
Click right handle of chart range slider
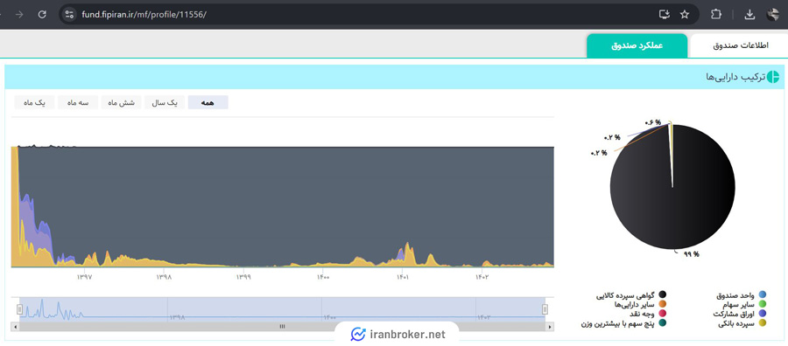pyautogui.click(x=545, y=309)
